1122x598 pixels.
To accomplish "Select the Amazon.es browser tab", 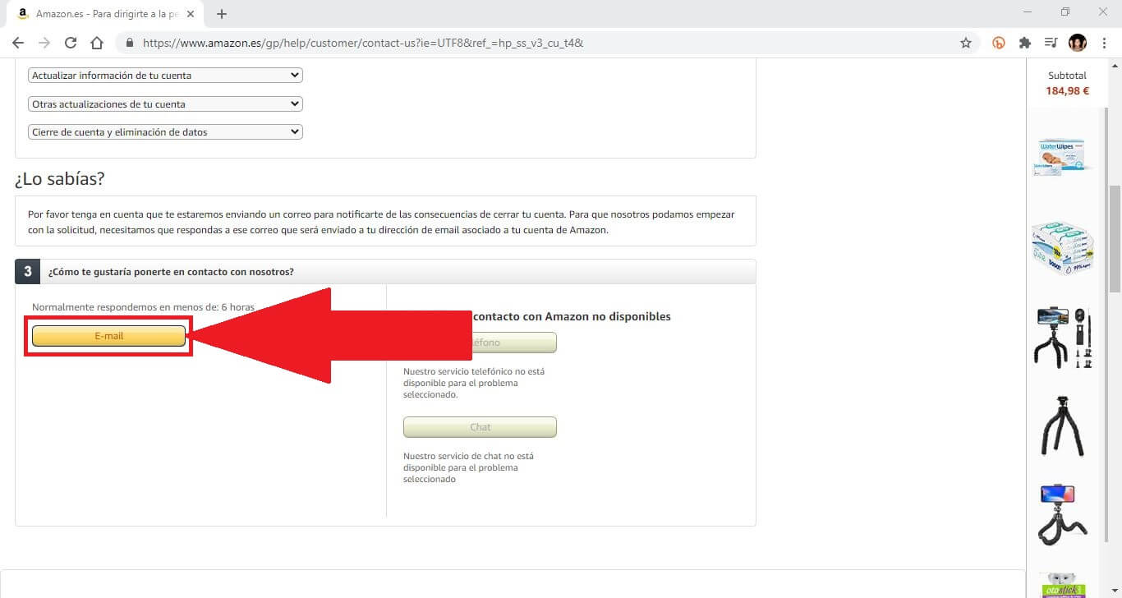I will coord(105,14).
